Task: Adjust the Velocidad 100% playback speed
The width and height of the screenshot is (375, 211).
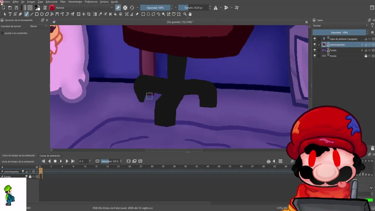Action: click(x=110, y=161)
